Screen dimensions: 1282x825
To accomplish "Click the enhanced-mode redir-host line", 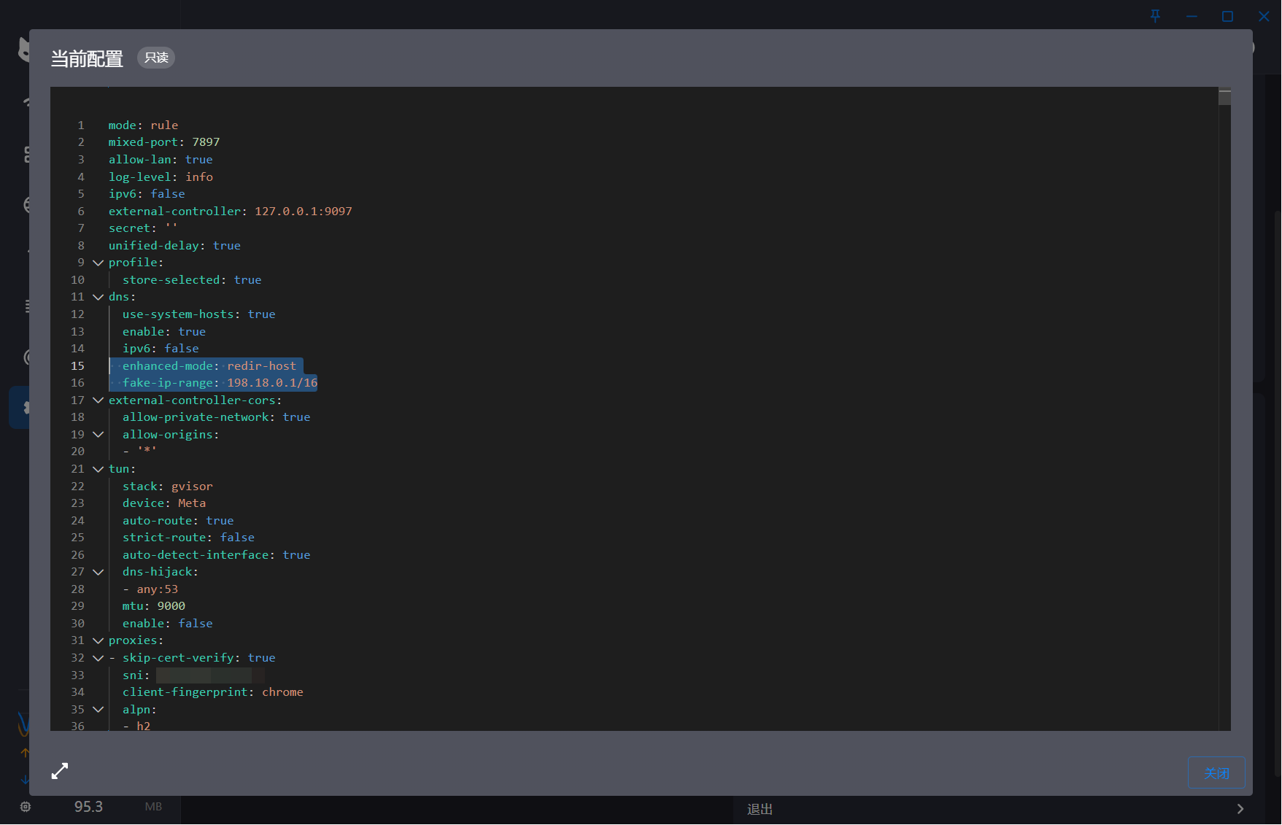I will click(209, 366).
